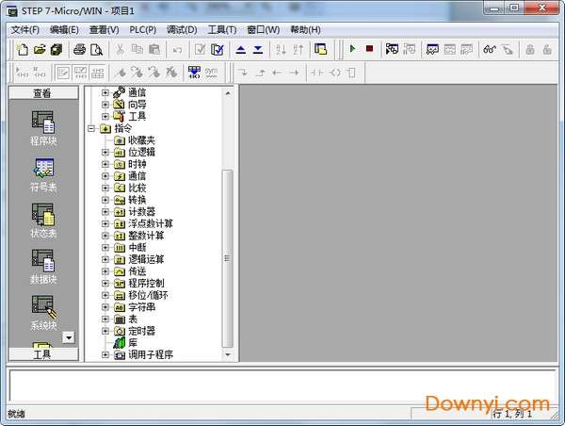Open the PLC(P) menu
The image size is (565, 426).
tap(143, 30)
